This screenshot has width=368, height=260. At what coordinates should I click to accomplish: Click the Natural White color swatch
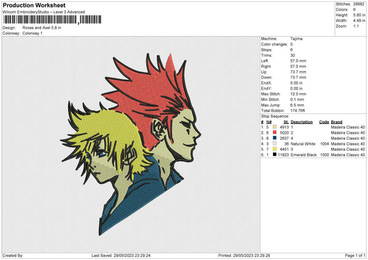[275, 143]
